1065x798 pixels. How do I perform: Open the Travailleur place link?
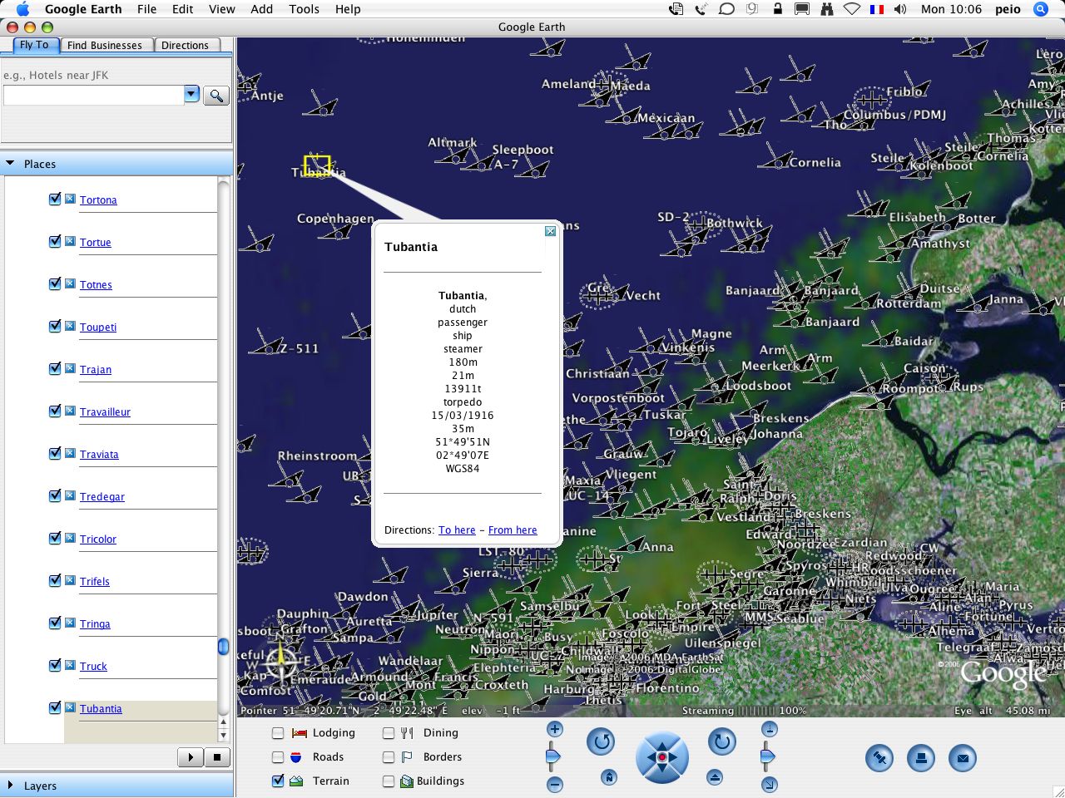[105, 411]
